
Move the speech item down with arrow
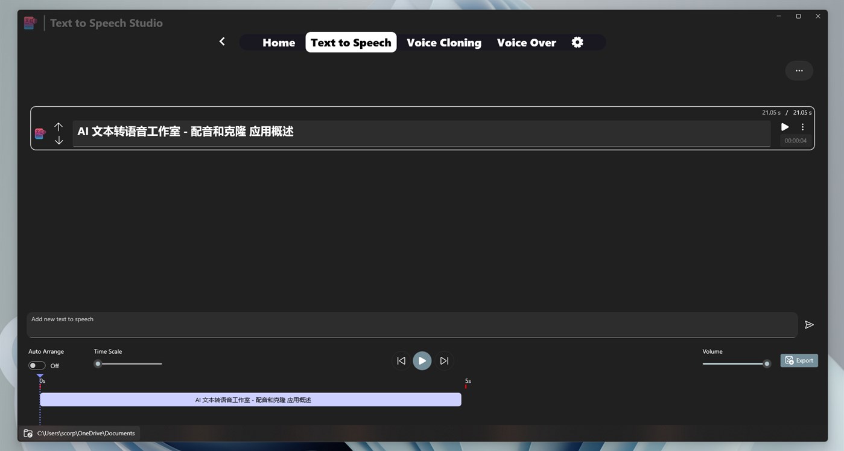click(x=59, y=141)
